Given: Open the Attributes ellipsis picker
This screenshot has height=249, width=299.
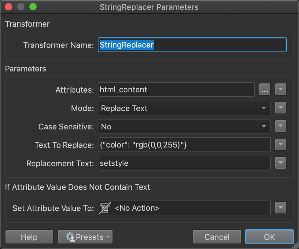Looking at the screenshot, I should pos(265,89).
